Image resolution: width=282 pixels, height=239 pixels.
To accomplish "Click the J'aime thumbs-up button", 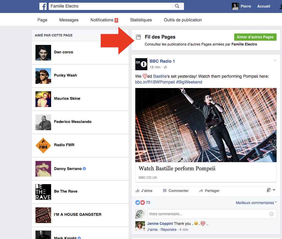I will (144, 191).
